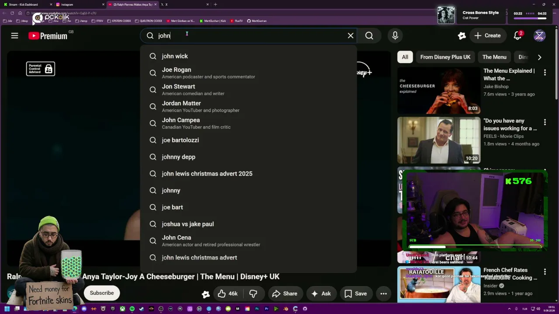Clear the search box with the X

tap(350, 36)
